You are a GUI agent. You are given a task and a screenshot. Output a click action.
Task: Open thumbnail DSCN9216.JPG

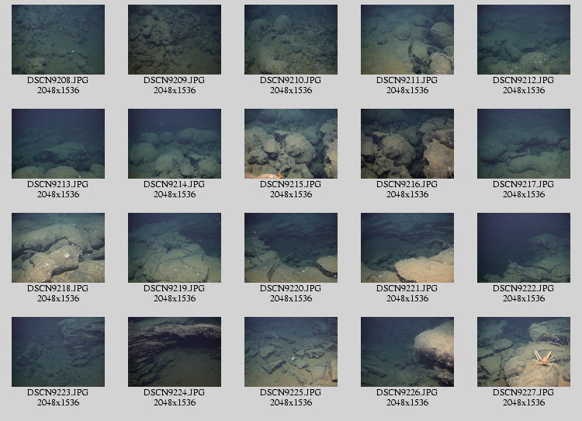click(407, 144)
